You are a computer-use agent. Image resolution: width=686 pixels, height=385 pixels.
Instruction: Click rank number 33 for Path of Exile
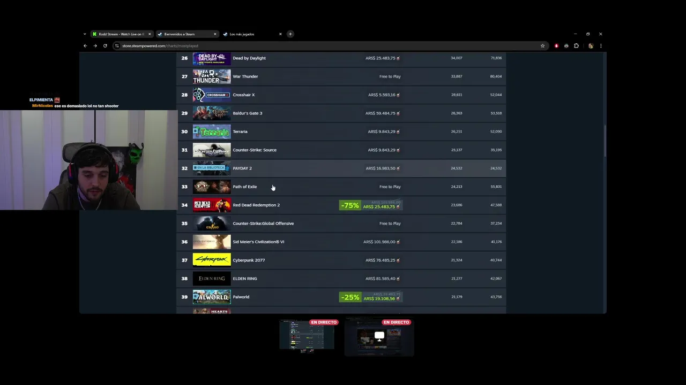pyautogui.click(x=184, y=187)
